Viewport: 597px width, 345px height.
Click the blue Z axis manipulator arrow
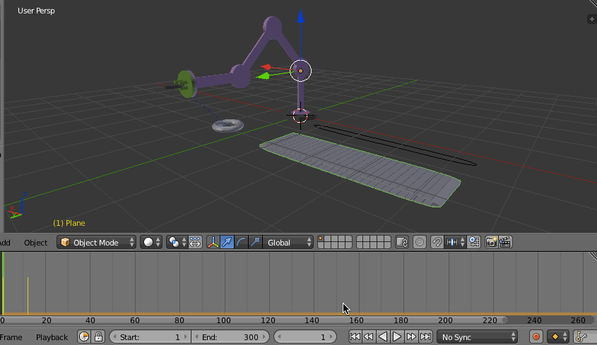[x=300, y=16]
